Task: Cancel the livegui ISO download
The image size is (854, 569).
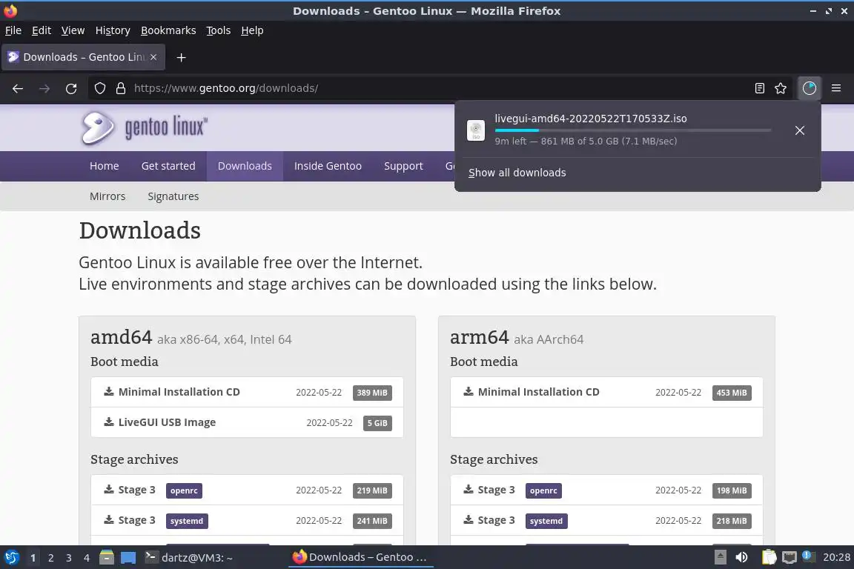Action: pyautogui.click(x=800, y=130)
